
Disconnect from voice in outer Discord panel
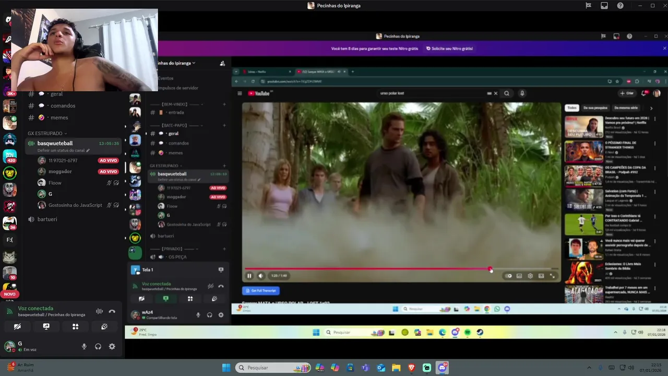point(112,311)
